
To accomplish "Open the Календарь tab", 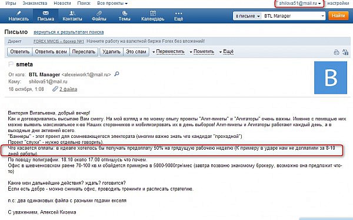I will coord(152,16).
